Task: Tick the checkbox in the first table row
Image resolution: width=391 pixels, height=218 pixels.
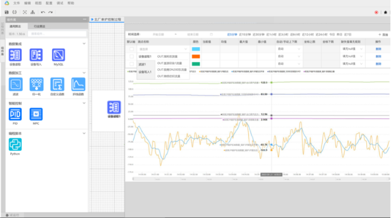Action: tap(131, 49)
